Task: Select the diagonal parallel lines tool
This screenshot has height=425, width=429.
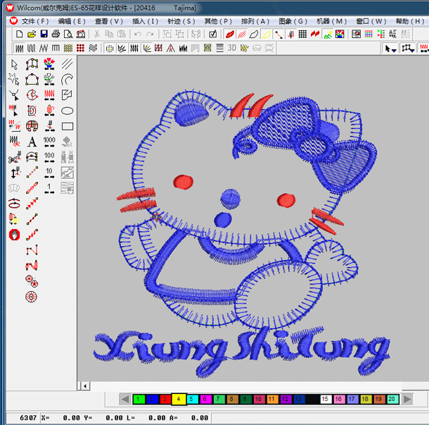Action: (x=67, y=64)
